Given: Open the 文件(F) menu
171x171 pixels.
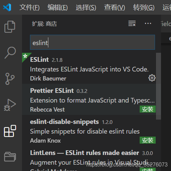Looking at the screenshot, I should (29, 8).
